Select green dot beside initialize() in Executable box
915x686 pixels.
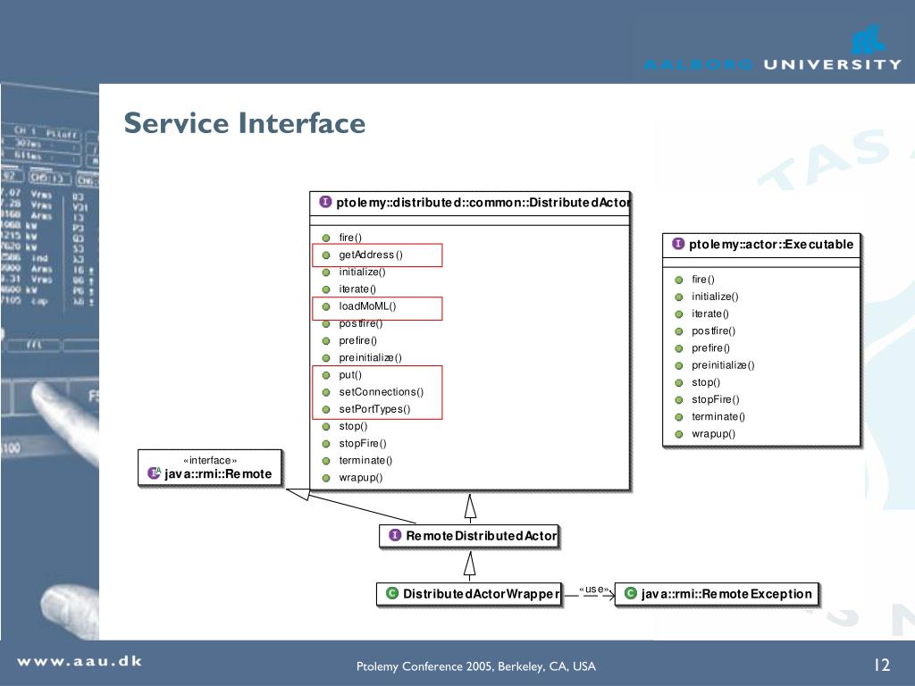679,297
